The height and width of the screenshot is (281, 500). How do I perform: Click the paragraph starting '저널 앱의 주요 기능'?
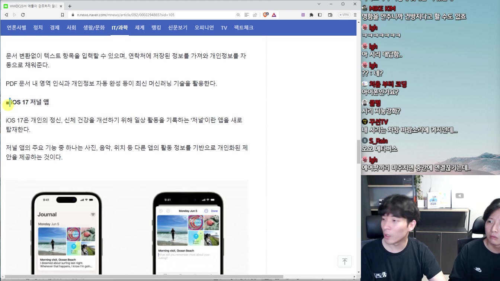(x=127, y=152)
